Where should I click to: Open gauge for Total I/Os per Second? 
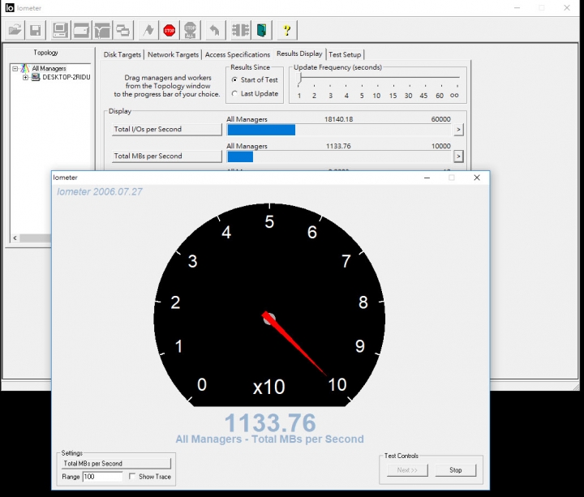coord(458,130)
